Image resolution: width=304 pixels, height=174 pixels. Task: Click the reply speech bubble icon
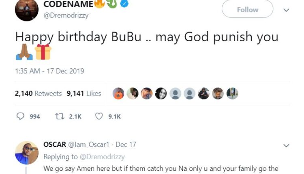tap(20, 116)
